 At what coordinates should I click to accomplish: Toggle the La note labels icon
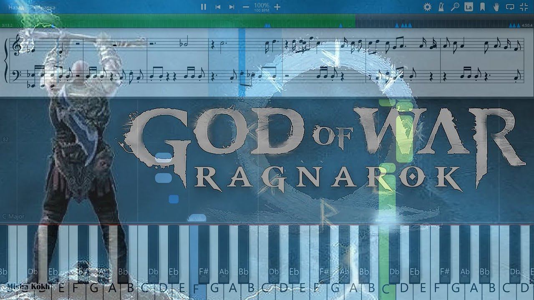[469, 7]
